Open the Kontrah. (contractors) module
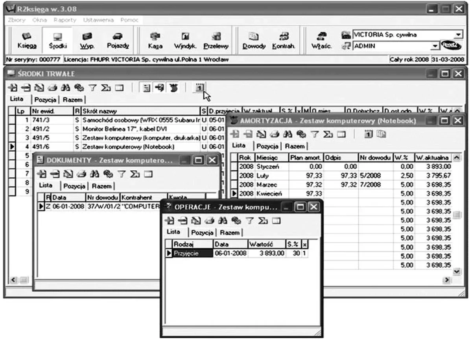Viewport: 472px width, 341px height. (283, 40)
